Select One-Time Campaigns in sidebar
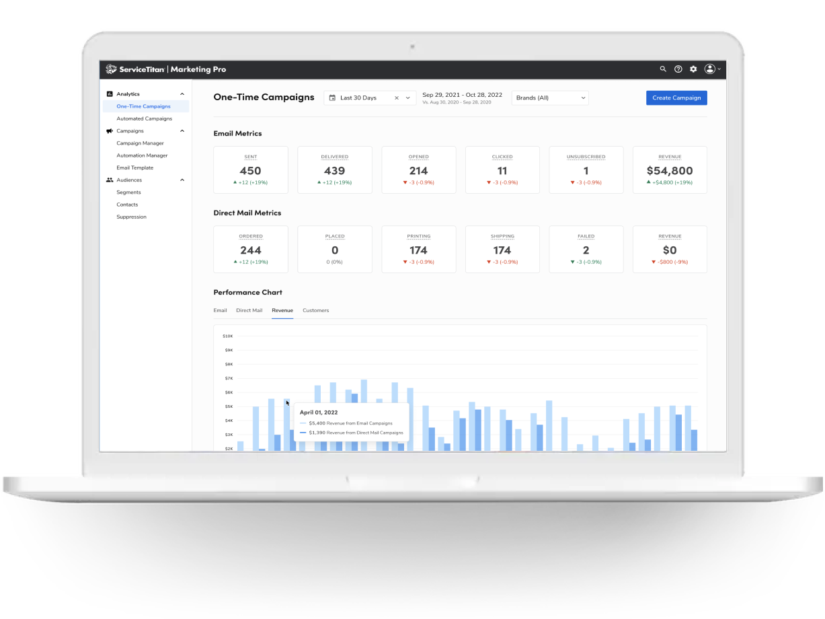Image resolution: width=825 pixels, height=619 pixels. coord(146,106)
